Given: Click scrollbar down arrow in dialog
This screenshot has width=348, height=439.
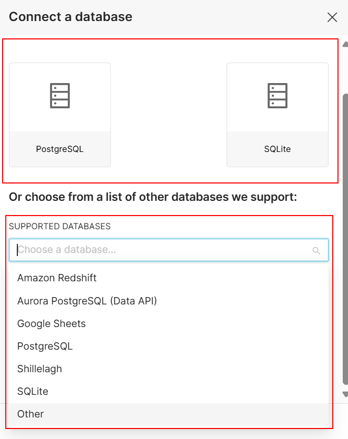Looking at the screenshot, I should [345, 394].
